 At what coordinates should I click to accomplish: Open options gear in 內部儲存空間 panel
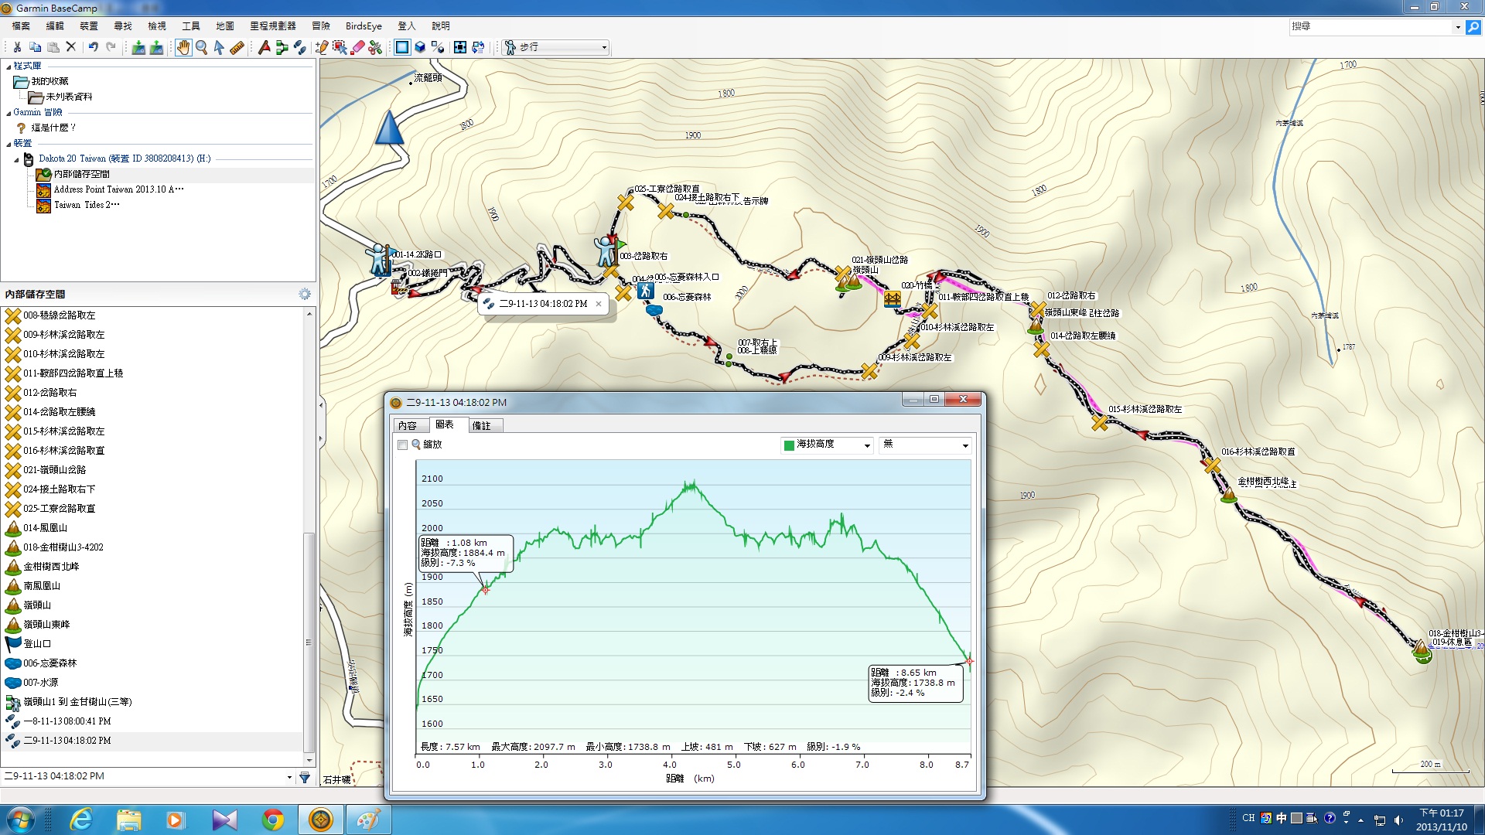[305, 294]
